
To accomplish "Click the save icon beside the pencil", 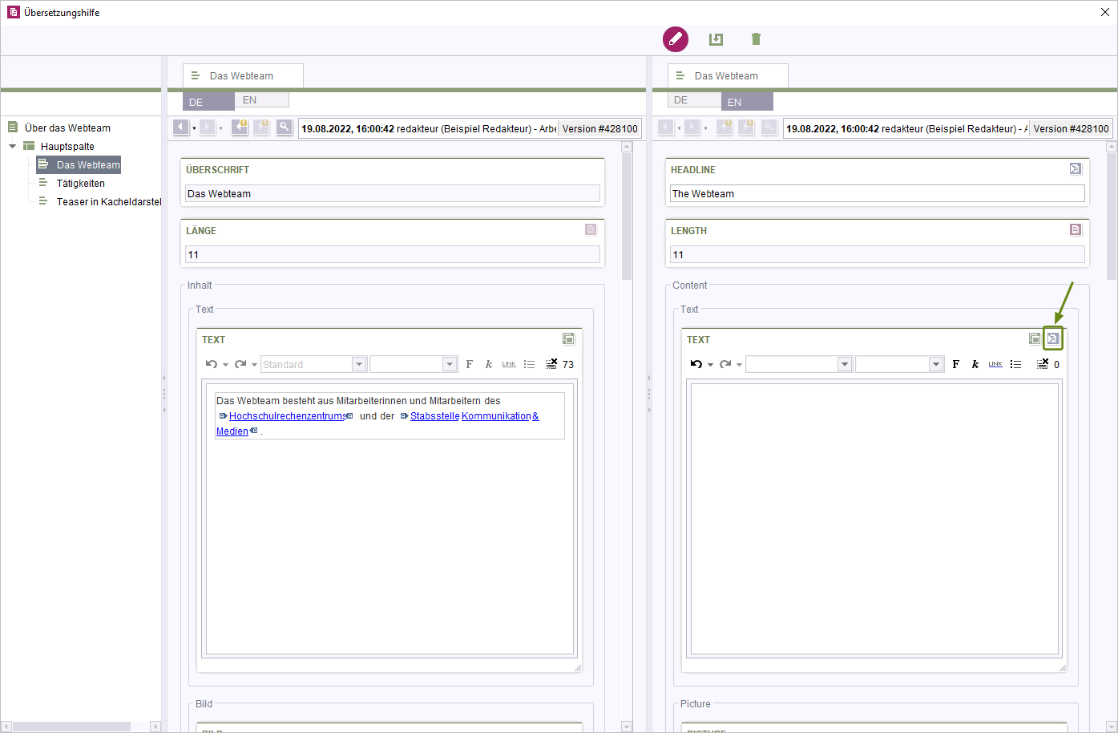I will pos(716,39).
